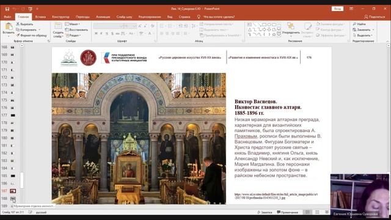Image resolution: width=391 pixels, height=220 pixels.
Task: Select the rectangle shape in gallery
Action: coord(265,24)
